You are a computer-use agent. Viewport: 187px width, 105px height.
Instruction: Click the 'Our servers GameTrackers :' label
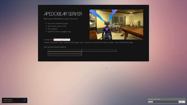(55, 47)
